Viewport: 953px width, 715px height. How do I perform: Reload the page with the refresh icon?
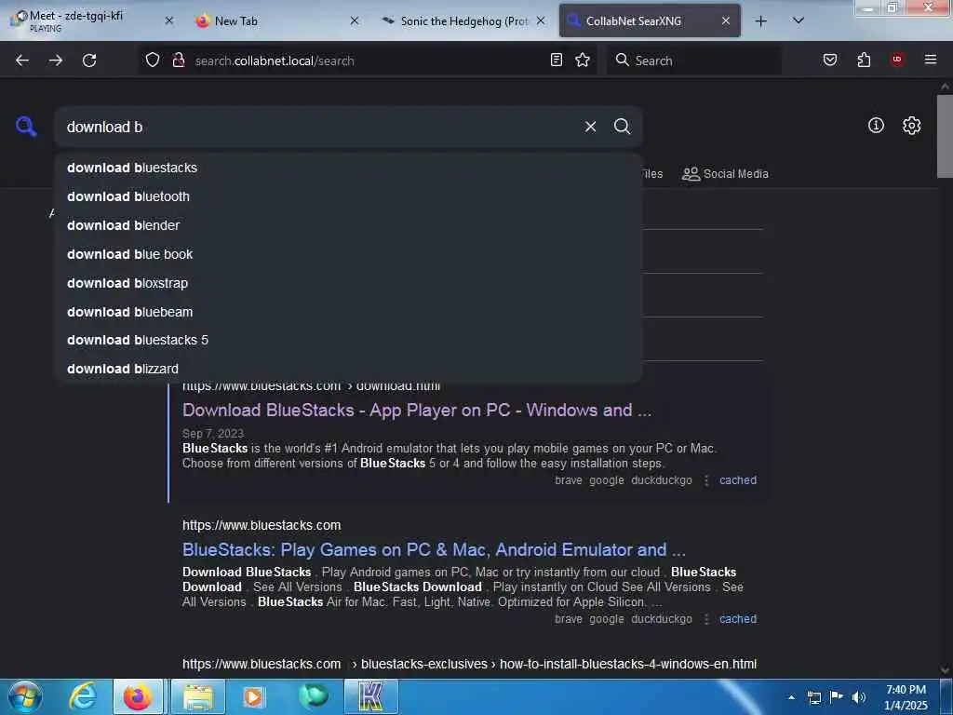(89, 61)
